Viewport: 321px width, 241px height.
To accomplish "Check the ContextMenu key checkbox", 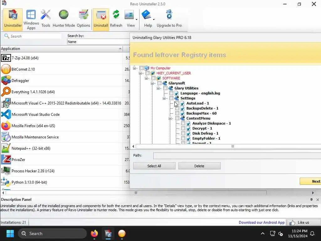I will (x=177, y=118).
